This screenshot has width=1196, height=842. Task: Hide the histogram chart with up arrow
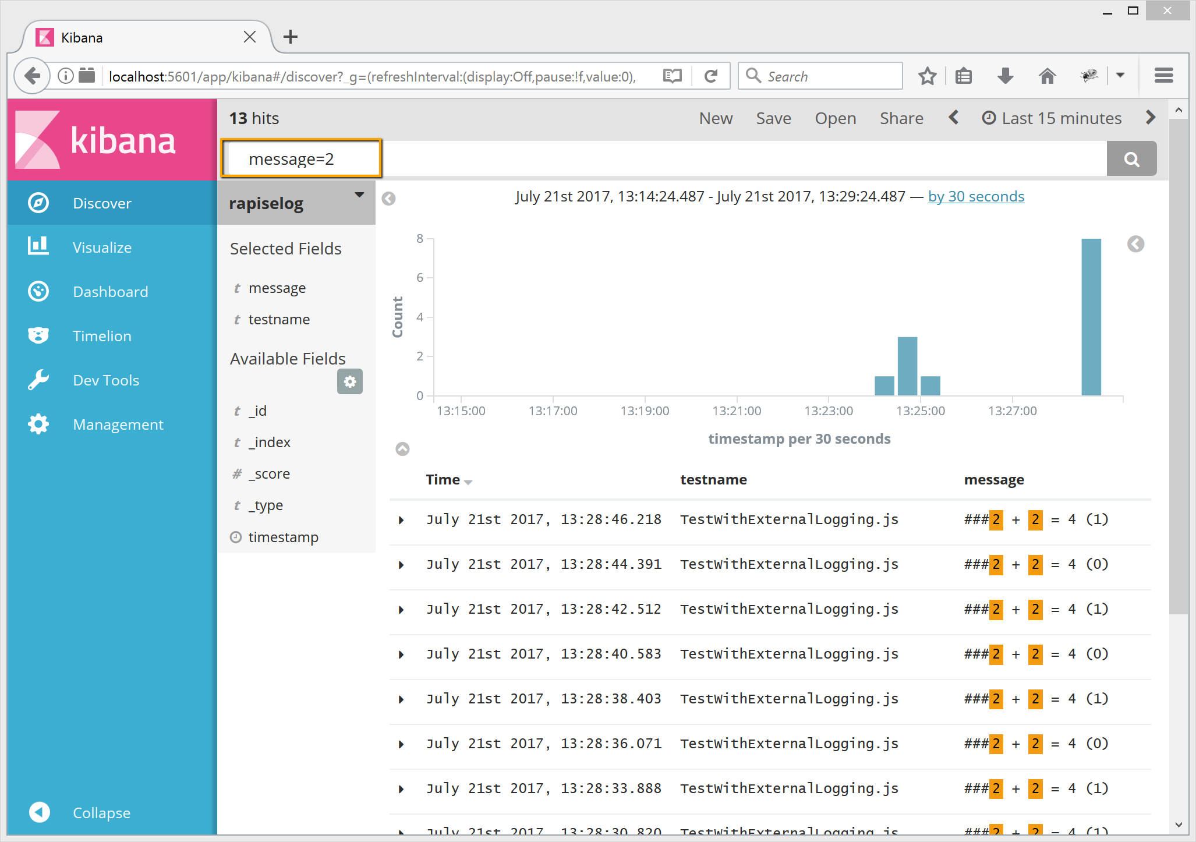(x=402, y=449)
